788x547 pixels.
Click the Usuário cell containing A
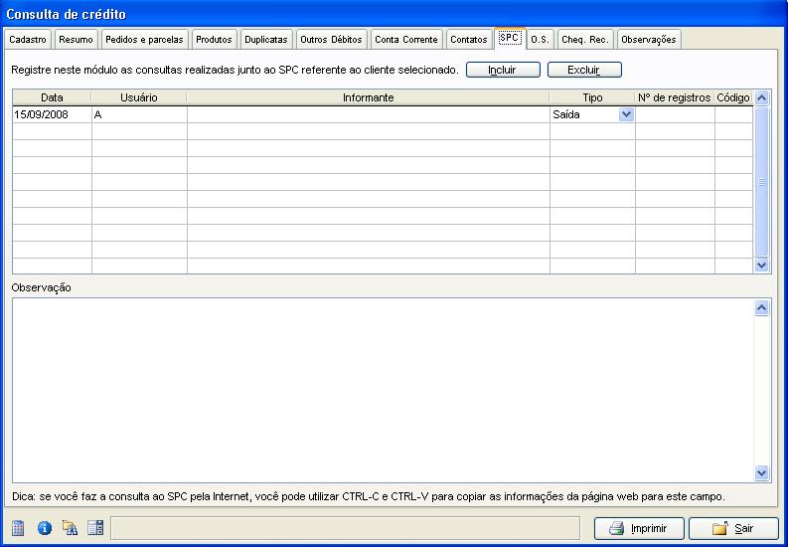pyautogui.click(x=139, y=114)
